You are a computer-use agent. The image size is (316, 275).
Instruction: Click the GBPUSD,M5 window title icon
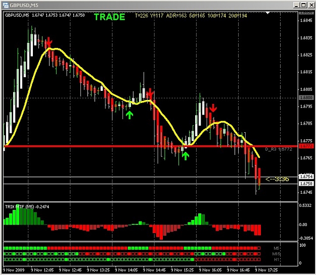click(x=6, y=5)
